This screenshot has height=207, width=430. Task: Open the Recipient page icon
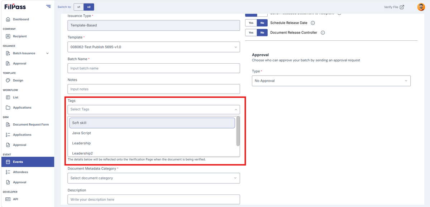pyautogui.click(x=8, y=36)
